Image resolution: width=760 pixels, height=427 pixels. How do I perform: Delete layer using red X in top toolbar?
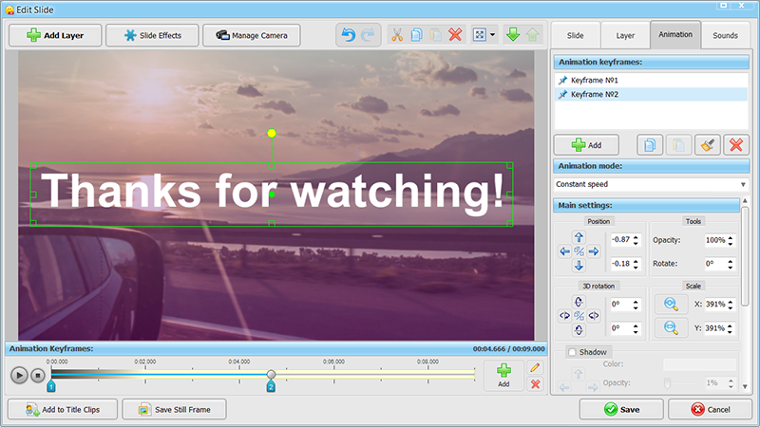[455, 35]
